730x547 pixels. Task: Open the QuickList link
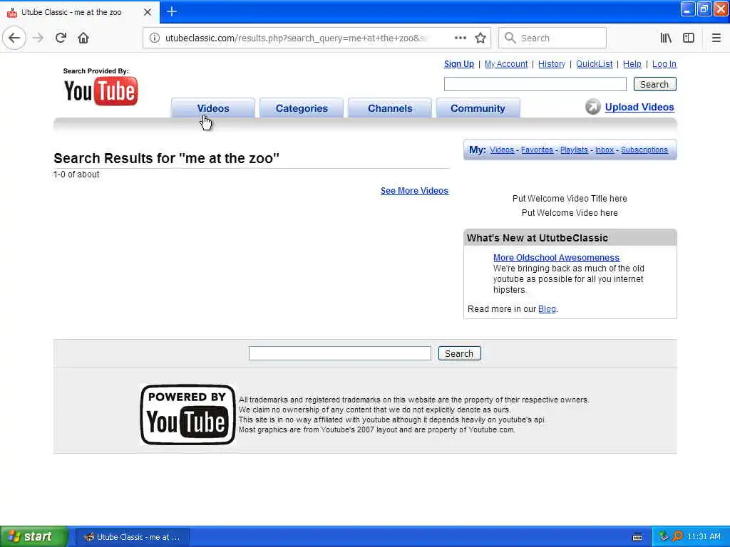(x=594, y=64)
